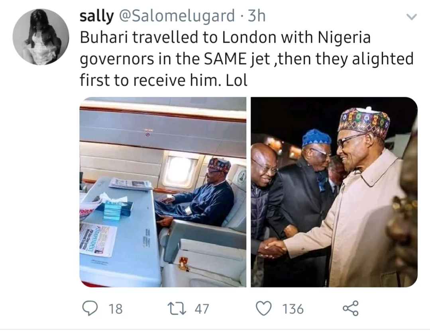Open tweet text about Buhari travelling

click(x=247, y=59)
